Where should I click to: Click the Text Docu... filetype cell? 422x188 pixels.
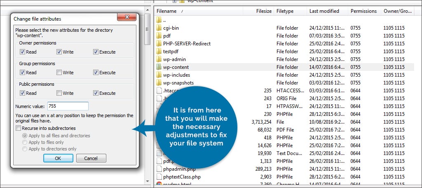pyautogui.click(x=290, y=153)
